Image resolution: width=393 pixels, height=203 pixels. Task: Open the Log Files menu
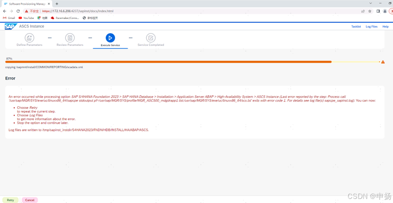click(x=372, y=26)
